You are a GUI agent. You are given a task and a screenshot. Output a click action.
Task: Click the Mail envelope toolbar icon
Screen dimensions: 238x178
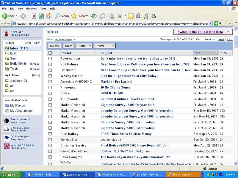tap(103, 16)
